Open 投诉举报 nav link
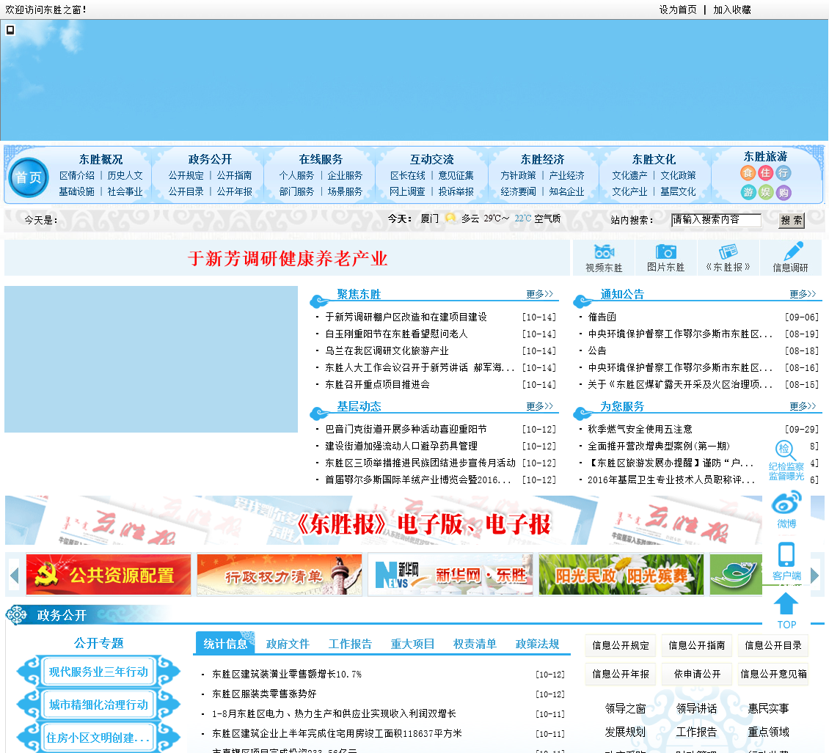Screen dimensions: 829x753 tap(456, 192)
